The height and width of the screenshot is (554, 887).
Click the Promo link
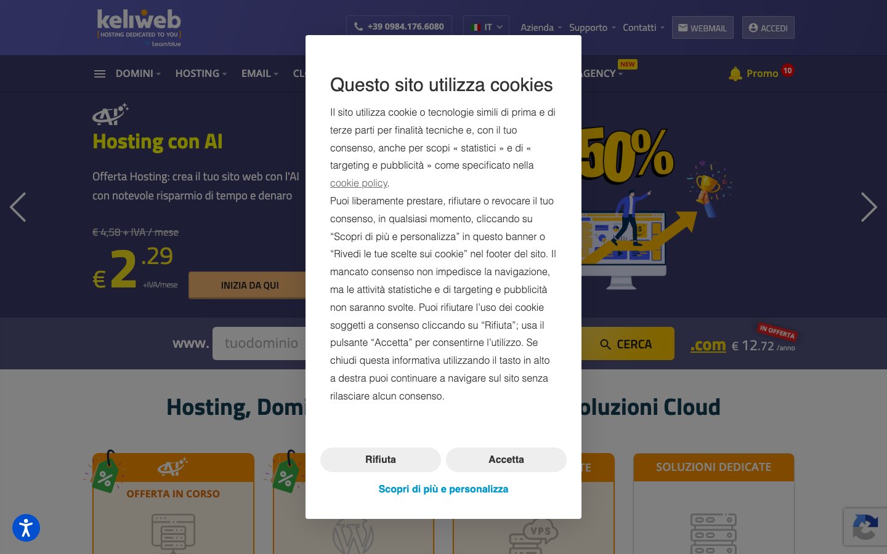click(762, 74)
